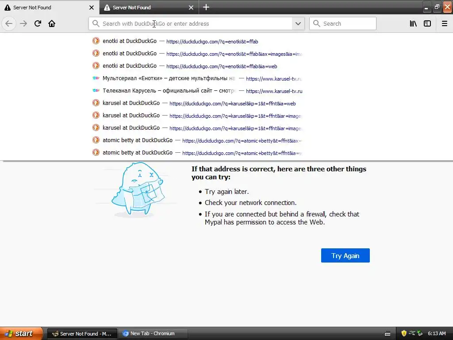Open a new tab with plus button
This screenshot has height=340, width=453.
(x=206, y=7)
